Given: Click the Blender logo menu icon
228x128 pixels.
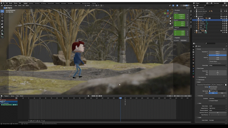Looking at the screenshot, I should click(1, 3).
